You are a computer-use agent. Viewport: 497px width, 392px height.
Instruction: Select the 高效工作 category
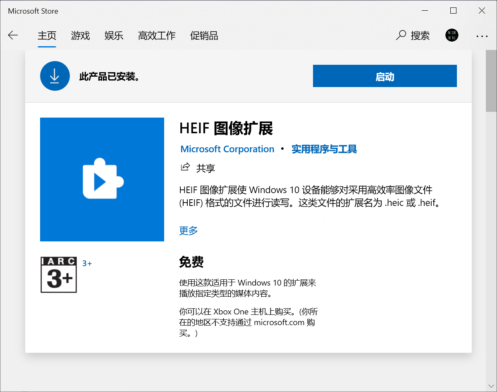click(x=157, y=36)
